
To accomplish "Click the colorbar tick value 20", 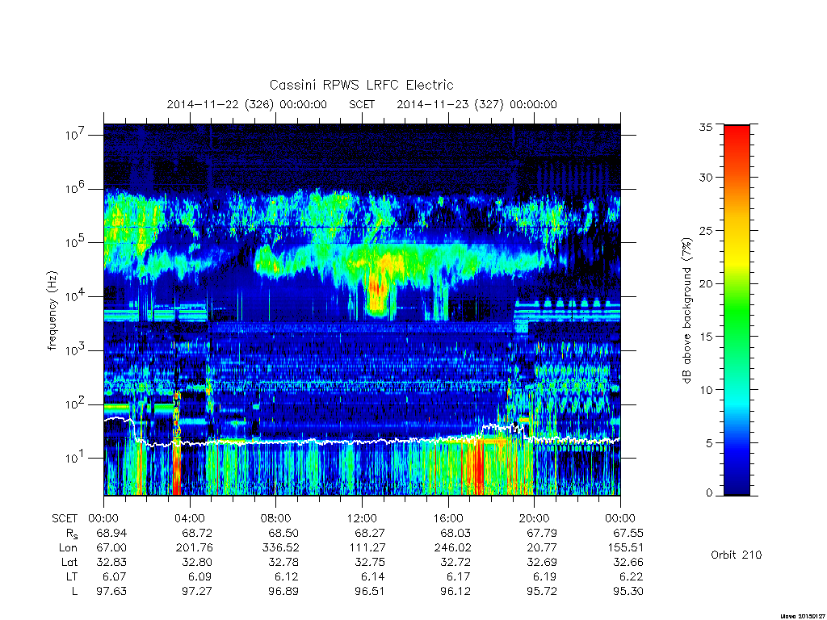I will tap(706, 283).
